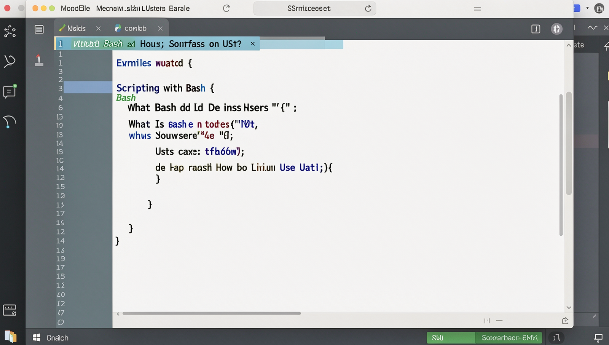
Task: Click the blue square icon at top-right
Action: tap(577, 8)
